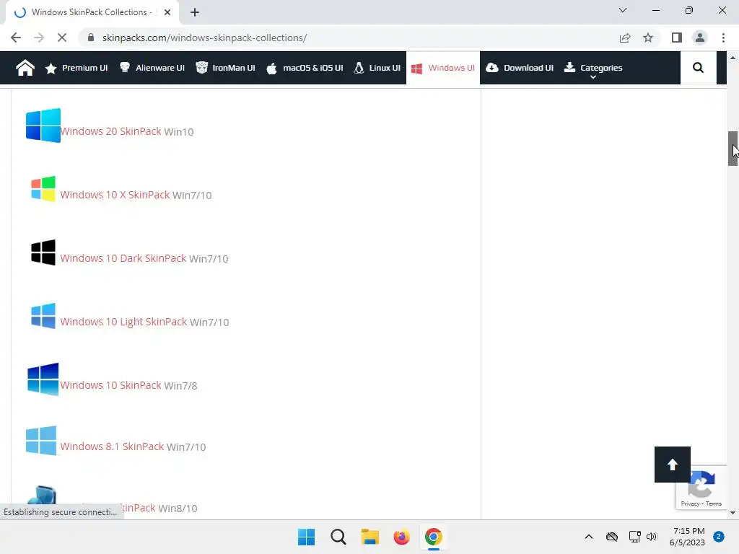Viewport: 739px width, 554px height.
Task: Click the address bar URL
Action: click(204, 38)
